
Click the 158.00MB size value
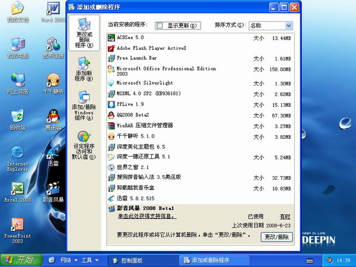280,69
